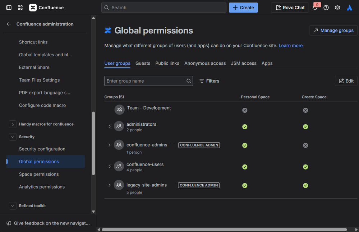The width and height of the screenshot is (359, 232).
Task: Open Analytics permissions page
Action: coord(42,187)
